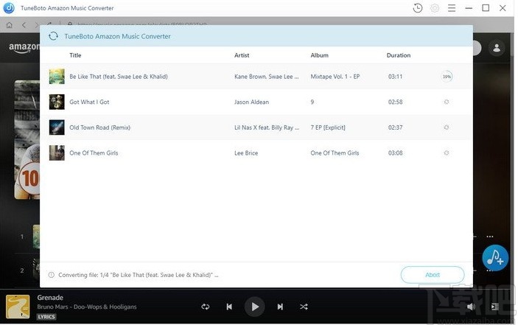Toggle shuffle in the player bar
Viewport: 518px width, 325px height.
[x=304, y=307]
